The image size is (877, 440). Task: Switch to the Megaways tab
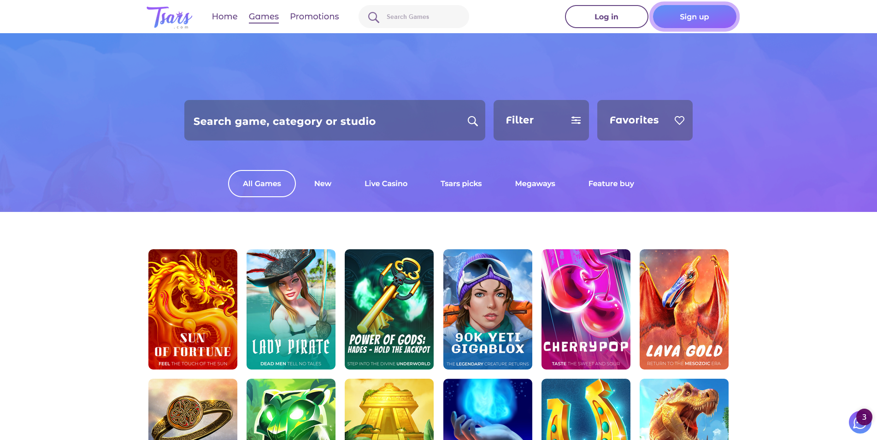pyautogui.click(x=535, y=183)
